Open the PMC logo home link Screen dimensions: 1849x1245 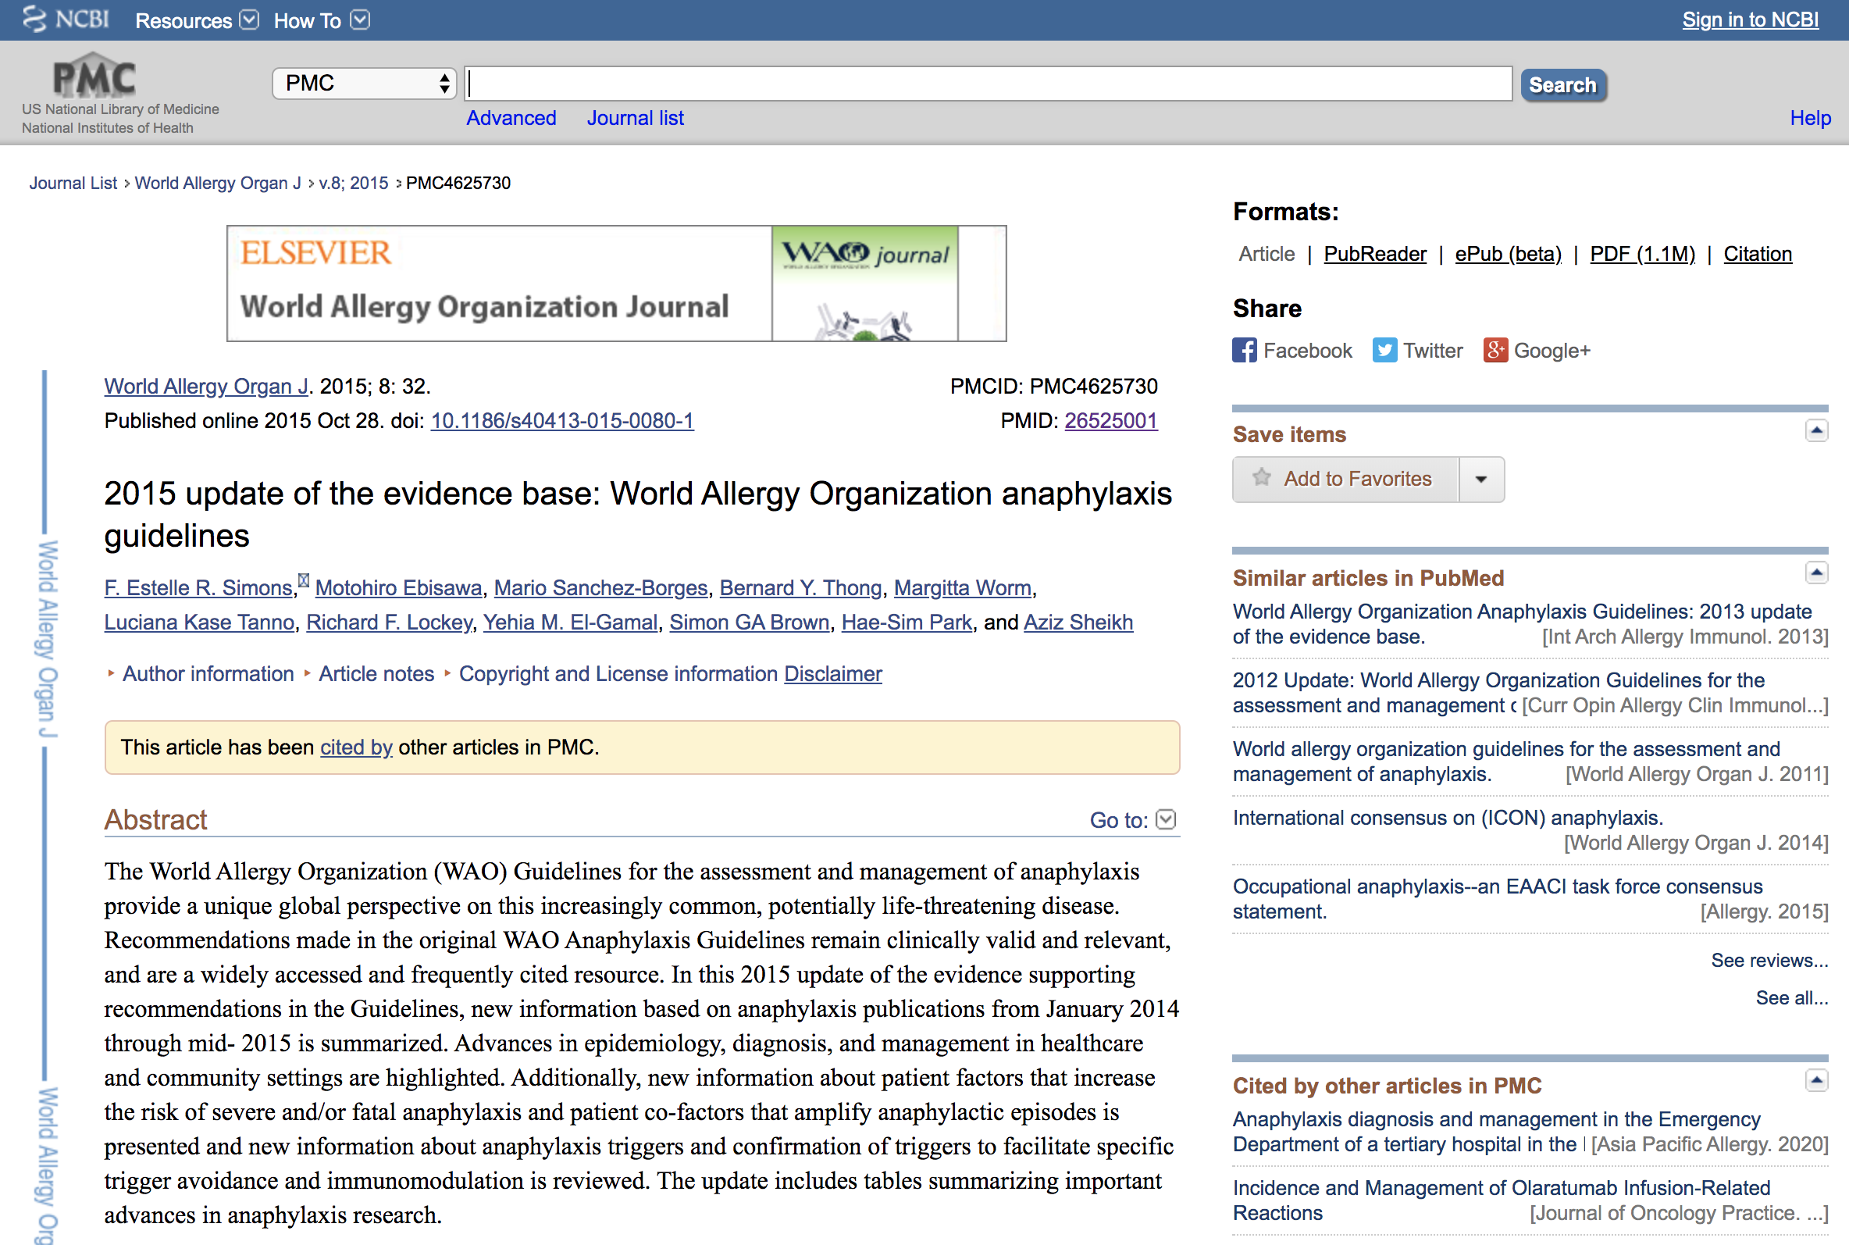(x=94, y=77)
